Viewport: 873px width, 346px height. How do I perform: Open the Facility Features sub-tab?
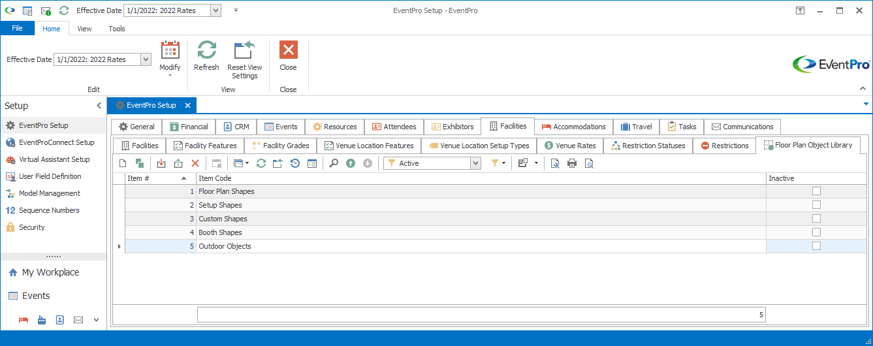205,146
